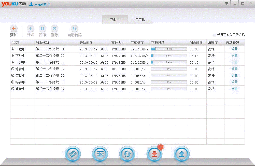The width and height of the screenshot is (255, 166).
Task: Click 设置 link for 第二十二条婚规 01
Action: click(234, 49)
